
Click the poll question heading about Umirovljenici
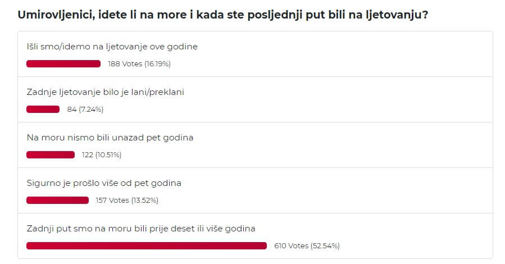(223, 15)
